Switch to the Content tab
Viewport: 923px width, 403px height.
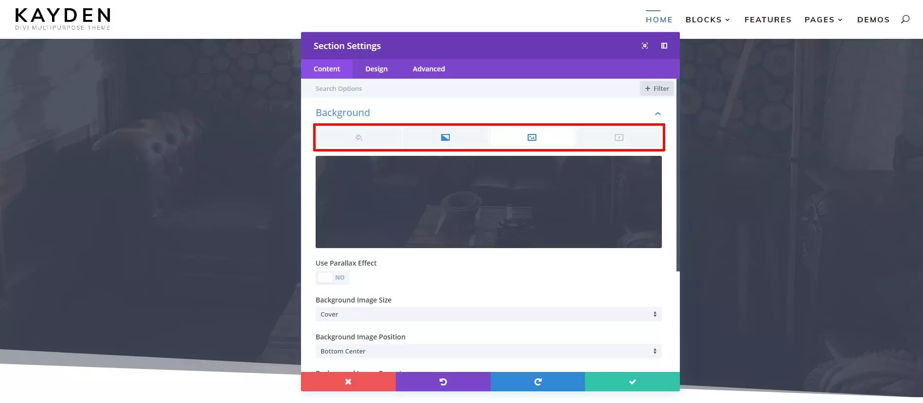click(x=327, y=69)
